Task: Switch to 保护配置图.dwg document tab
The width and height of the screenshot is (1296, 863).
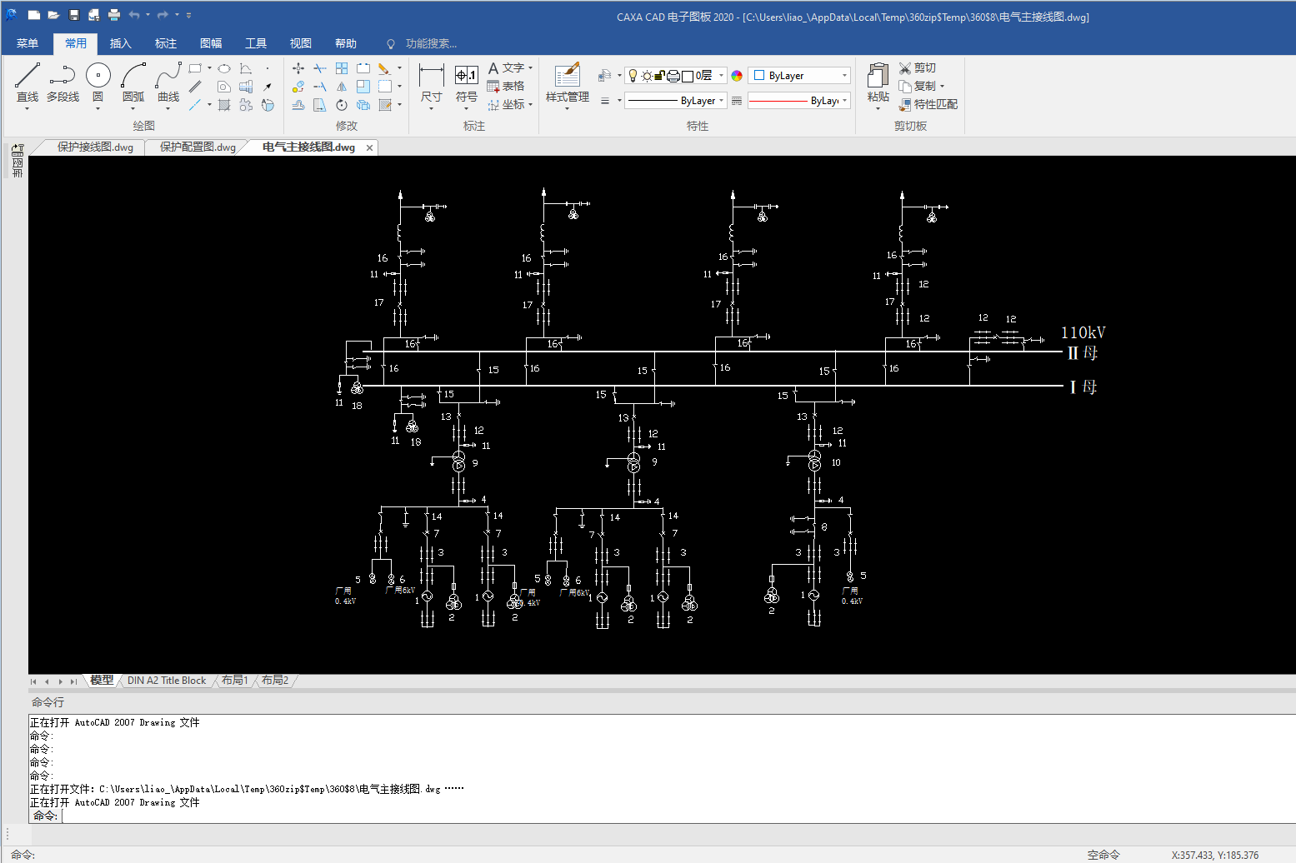Action: pos(198,147)
